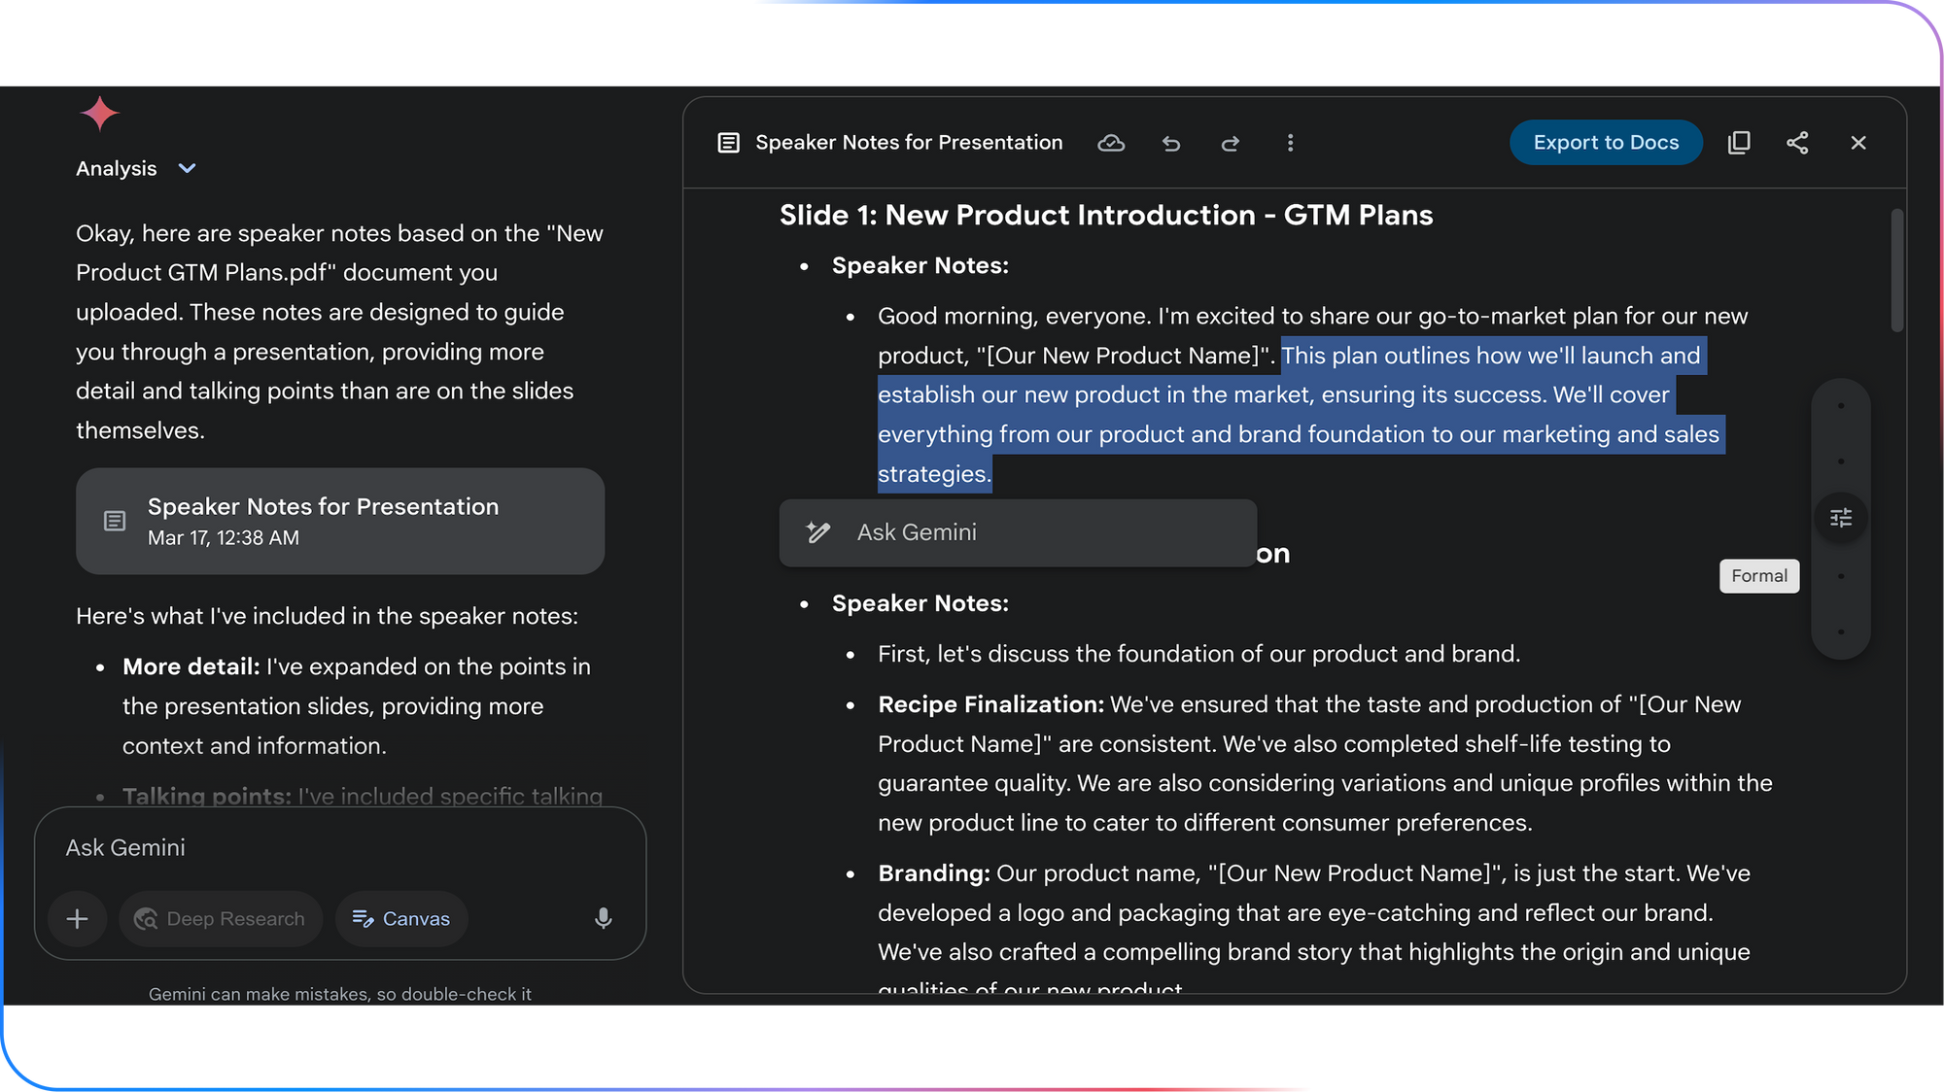Share the Speaker Notes document

tap(1797, 143)
